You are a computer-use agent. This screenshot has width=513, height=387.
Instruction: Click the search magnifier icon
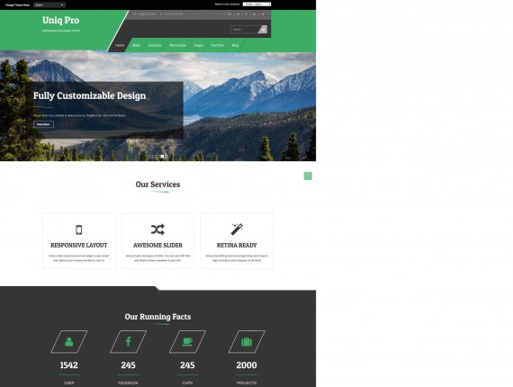pyautogui.click(x=264, y=30)
